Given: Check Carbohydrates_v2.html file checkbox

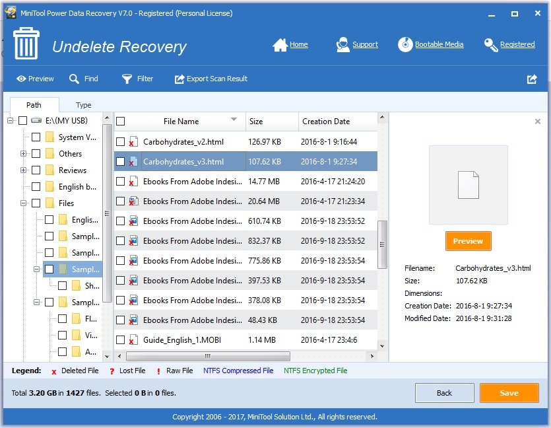Looking at the screenshot, I should click(x=121, y=142).
